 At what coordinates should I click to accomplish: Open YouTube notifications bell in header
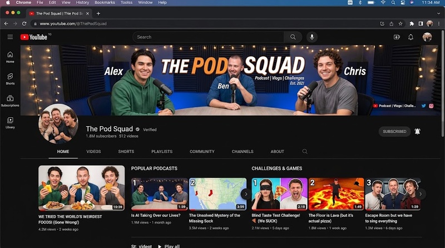[x=411, y=37]
